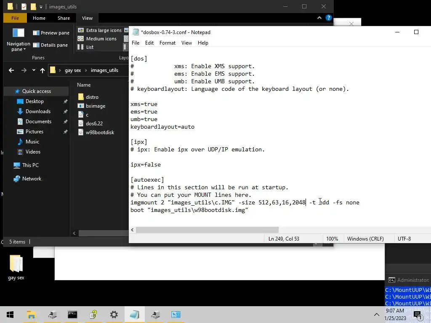Open the notification center icon

coord(417,315)
